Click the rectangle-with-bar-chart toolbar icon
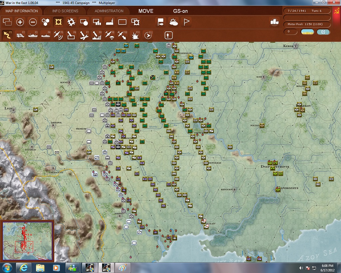Viewport: 341px width, 273px height. click(x=97, y=22)
